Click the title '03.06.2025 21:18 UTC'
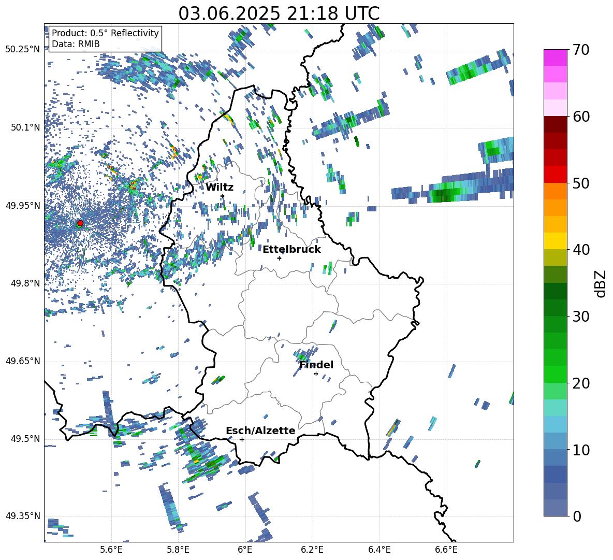 coord(279,13)
